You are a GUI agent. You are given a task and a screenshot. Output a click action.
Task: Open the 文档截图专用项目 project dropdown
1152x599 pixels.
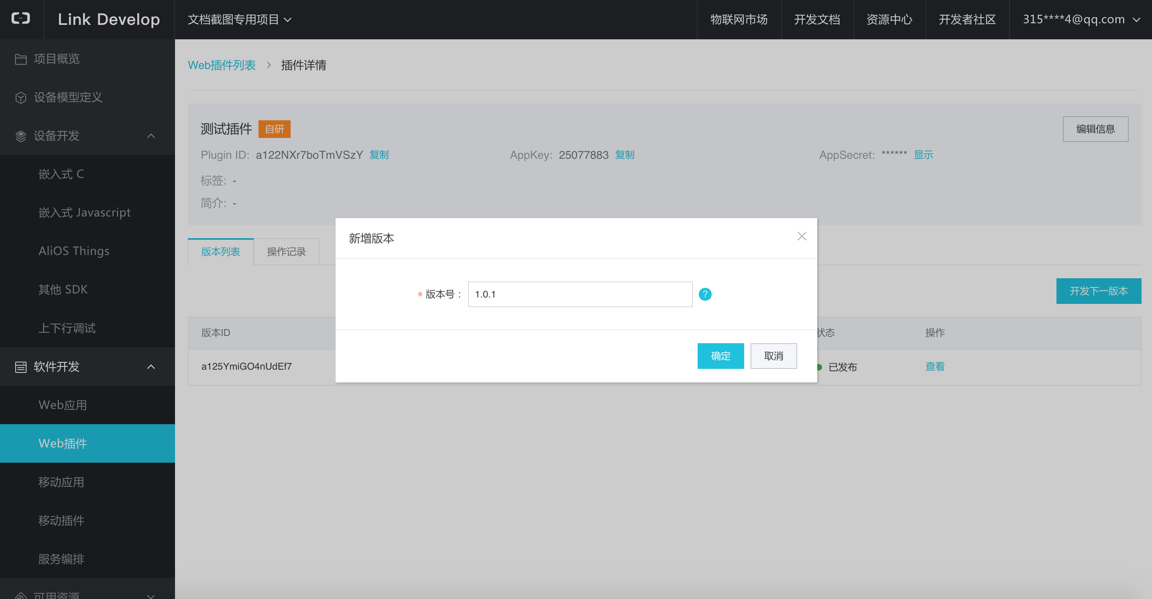pyautogui.click(x=240, y=19)
